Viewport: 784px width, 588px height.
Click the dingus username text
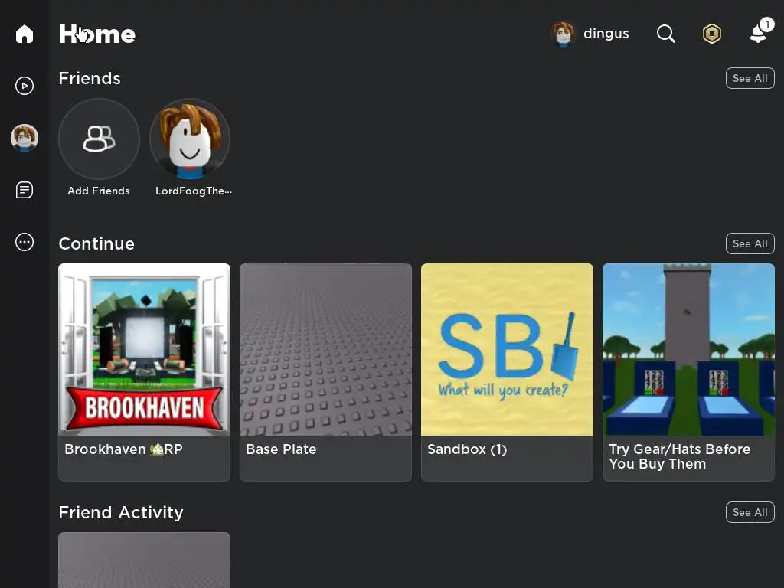pyautogui.click(x=606, y=34)
